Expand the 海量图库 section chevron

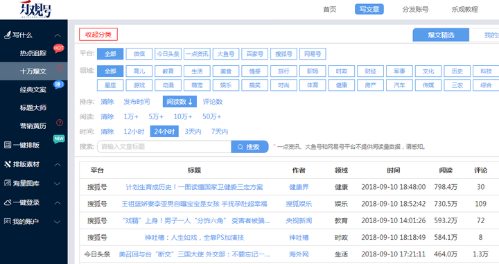tap(58, 184)
